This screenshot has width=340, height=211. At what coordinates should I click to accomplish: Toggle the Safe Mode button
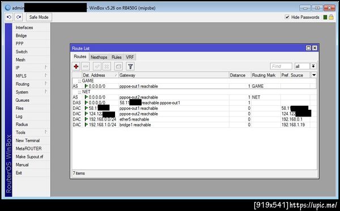pos(39,17)
